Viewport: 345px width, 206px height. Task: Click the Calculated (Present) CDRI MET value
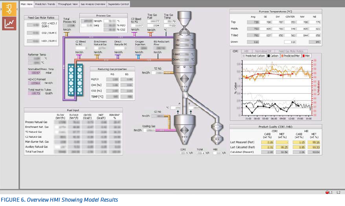click(x=282, y=152)
